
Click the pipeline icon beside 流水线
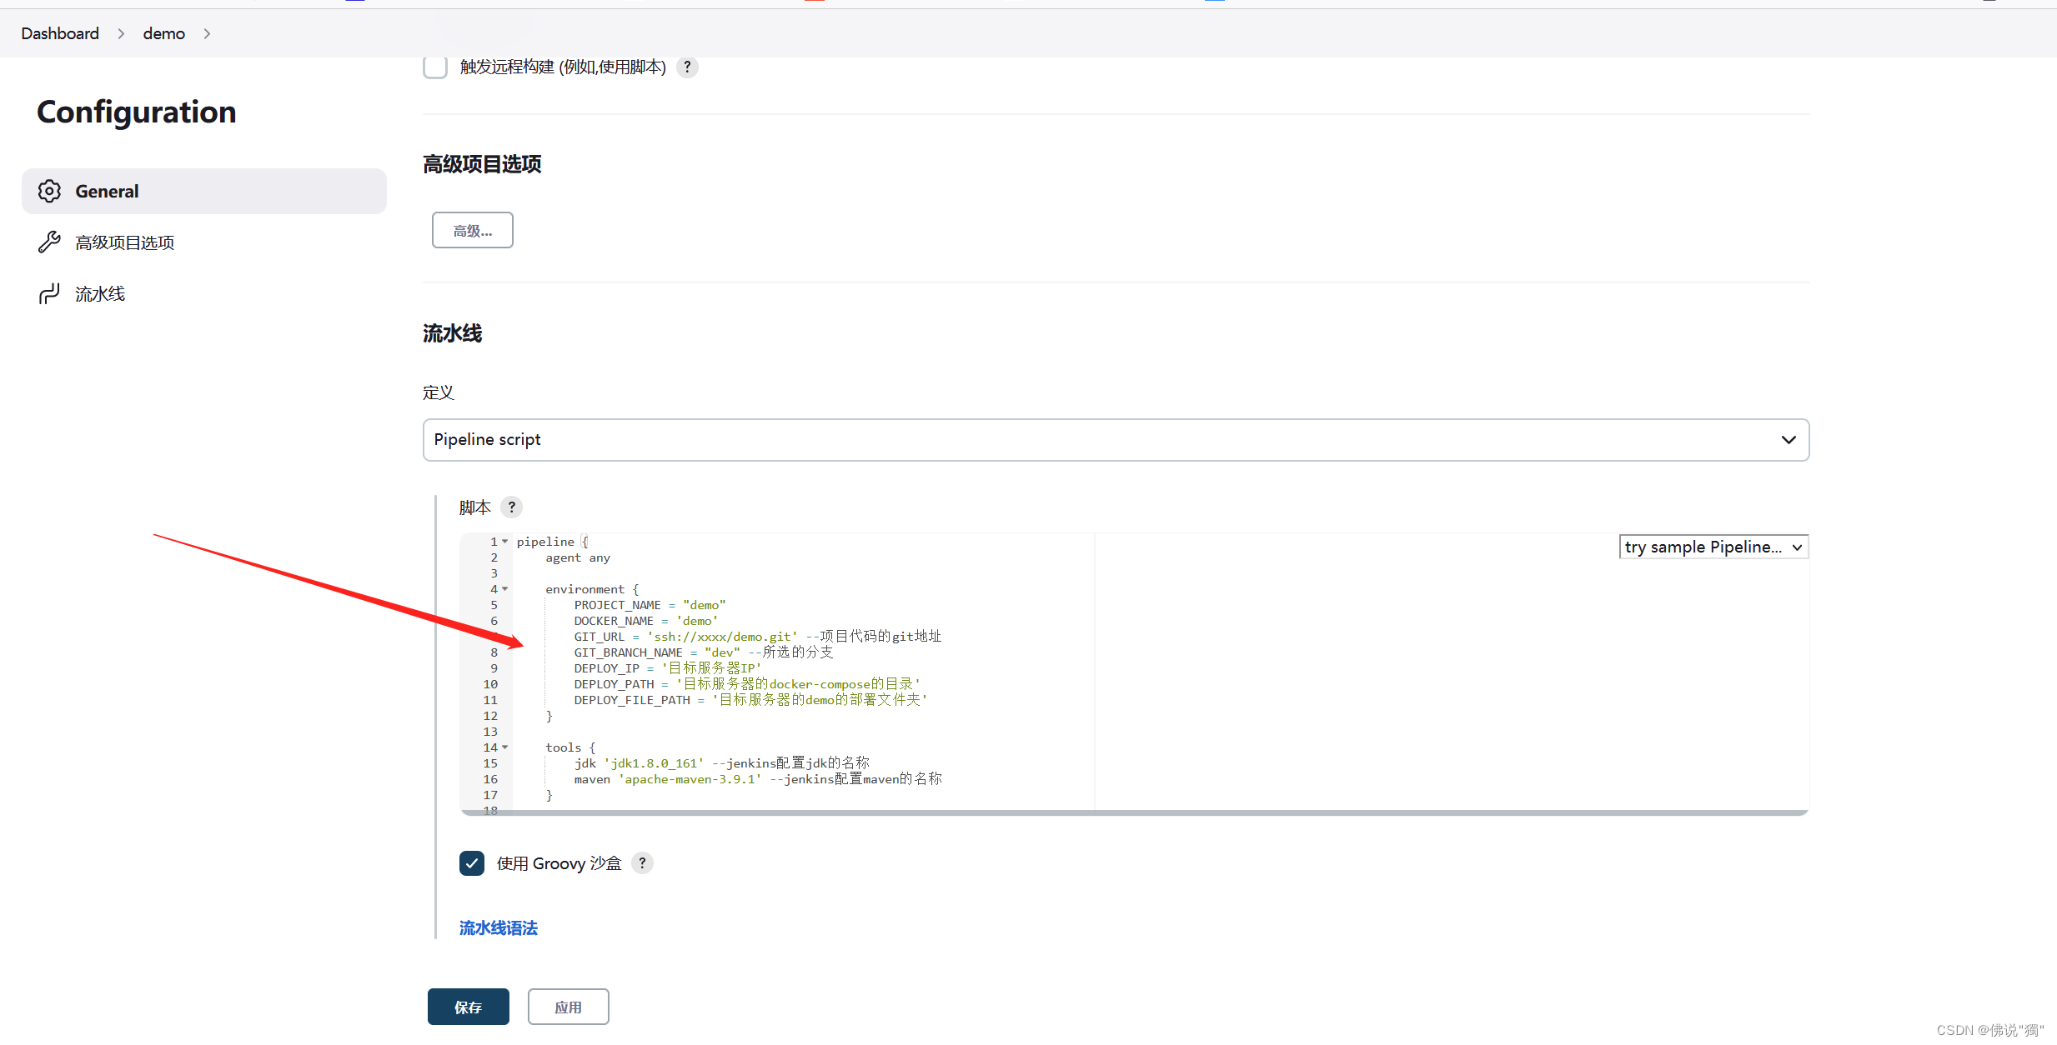click(49, 293)
